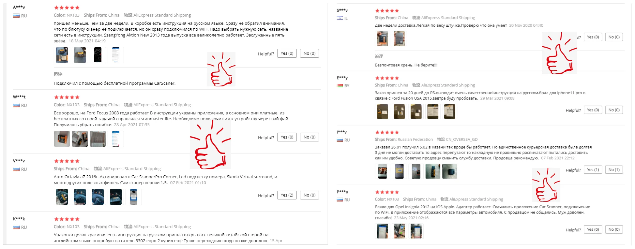Open first photo thumbnail in A***v's review

point(62,55)
